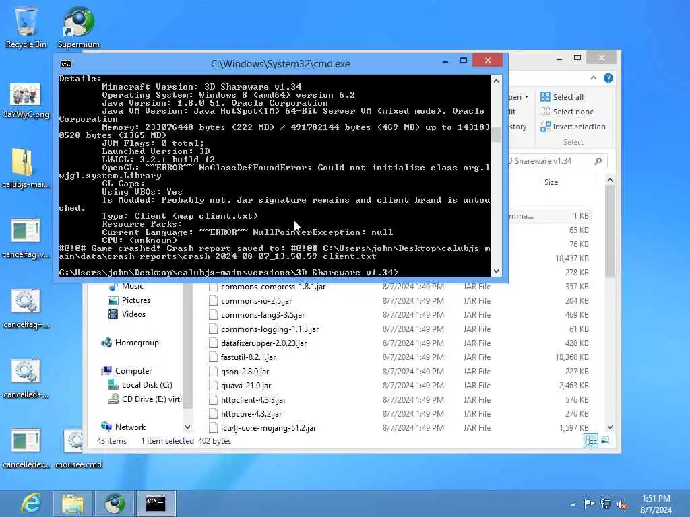Open the Recycle Bin desktop icon

click(26, 27)
